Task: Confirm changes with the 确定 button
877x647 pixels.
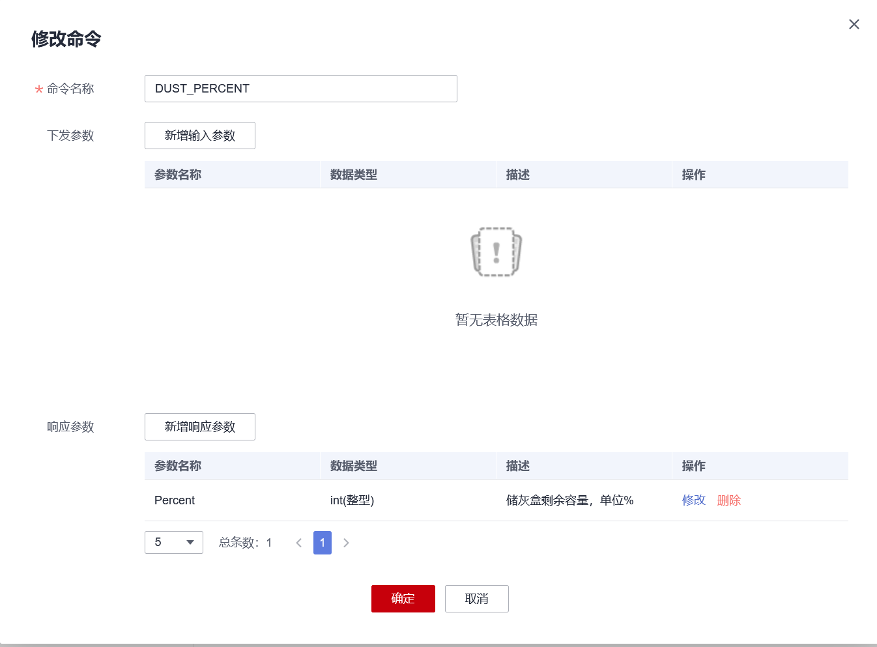Action: tap(403, 598)
